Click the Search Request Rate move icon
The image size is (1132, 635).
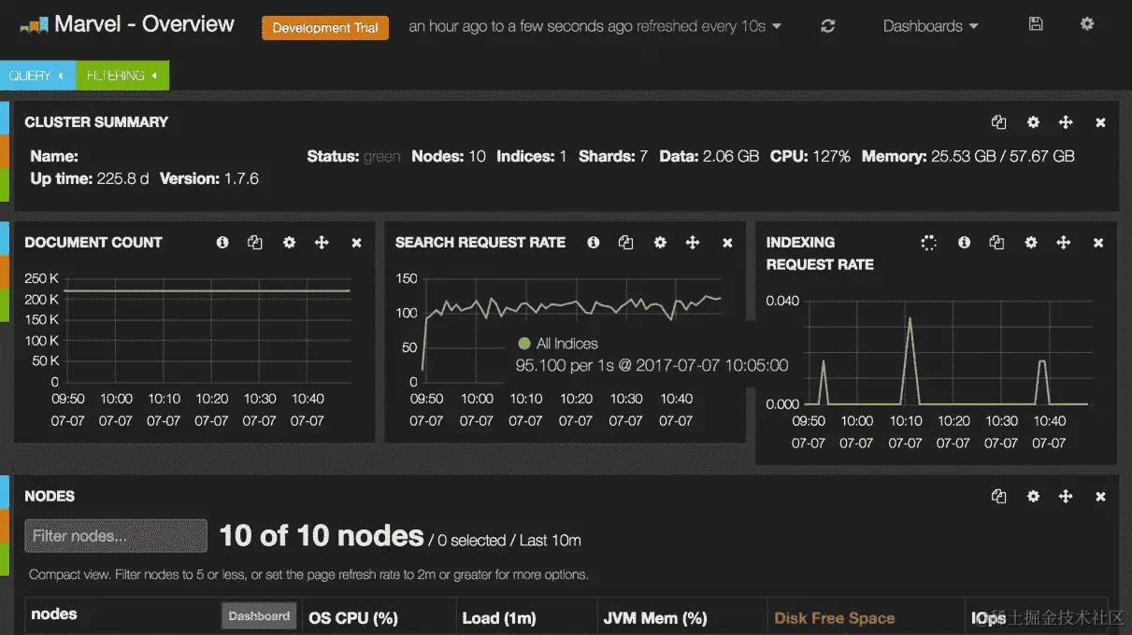693,242
